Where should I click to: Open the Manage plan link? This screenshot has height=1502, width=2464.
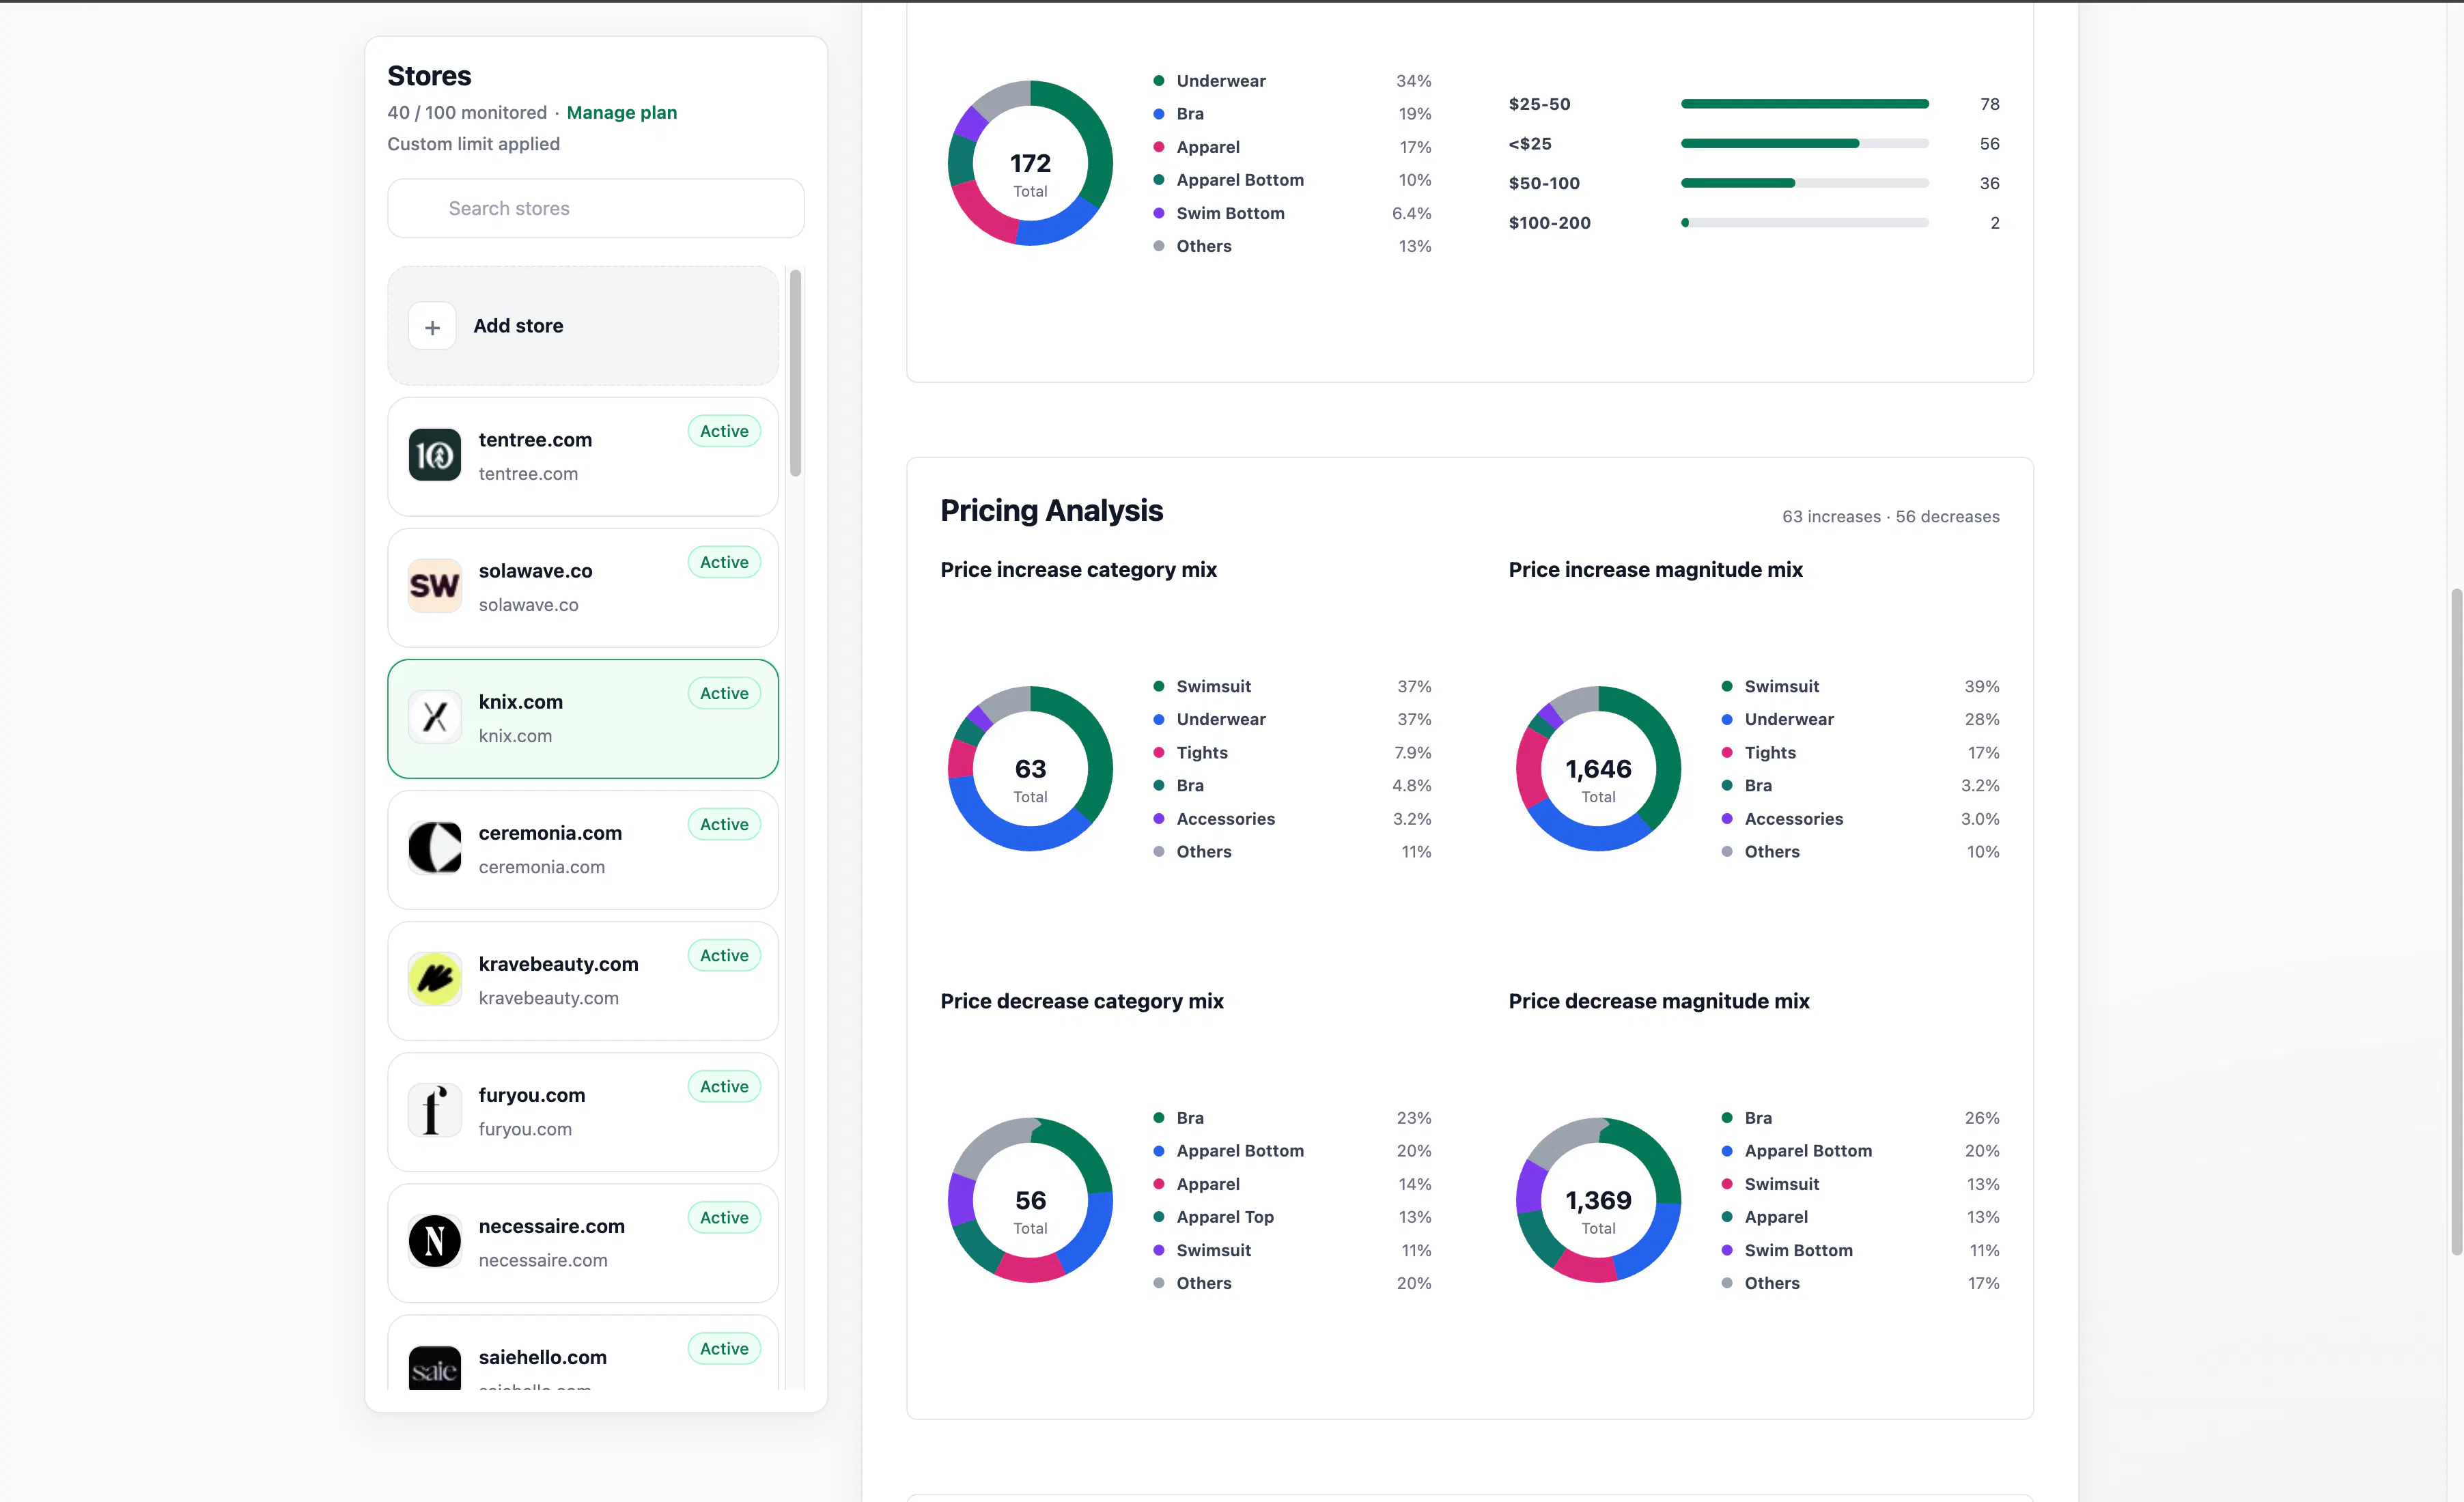click(x=621, y=113)
